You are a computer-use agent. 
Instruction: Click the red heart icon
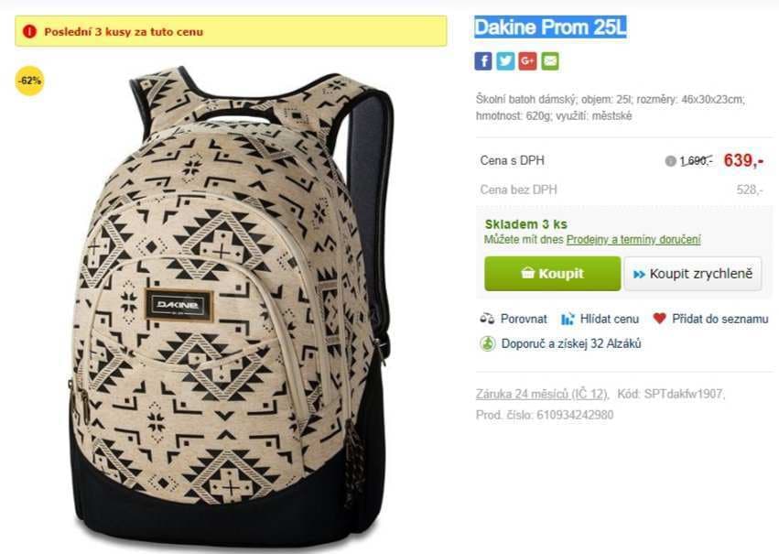pyautogui.click(x=659, y=318)
